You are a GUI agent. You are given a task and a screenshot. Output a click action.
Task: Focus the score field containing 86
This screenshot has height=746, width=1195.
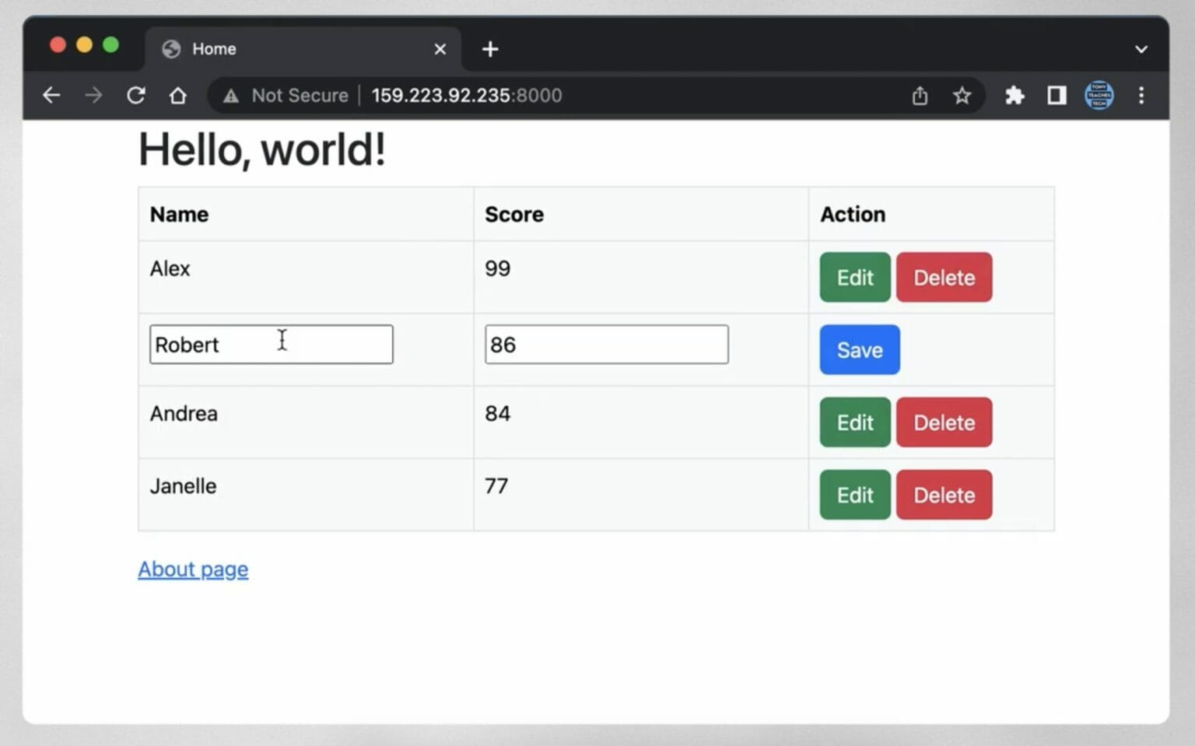click(607, 345)
